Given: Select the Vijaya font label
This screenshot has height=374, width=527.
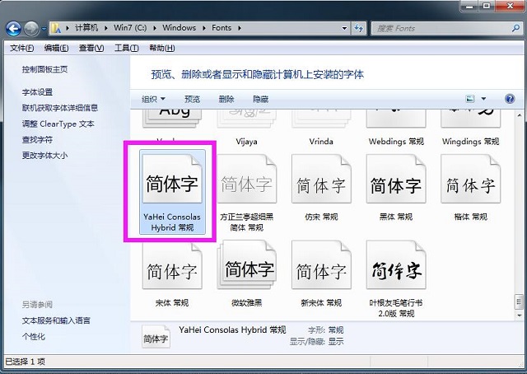Looking at the screenshot, I should 247,142.
